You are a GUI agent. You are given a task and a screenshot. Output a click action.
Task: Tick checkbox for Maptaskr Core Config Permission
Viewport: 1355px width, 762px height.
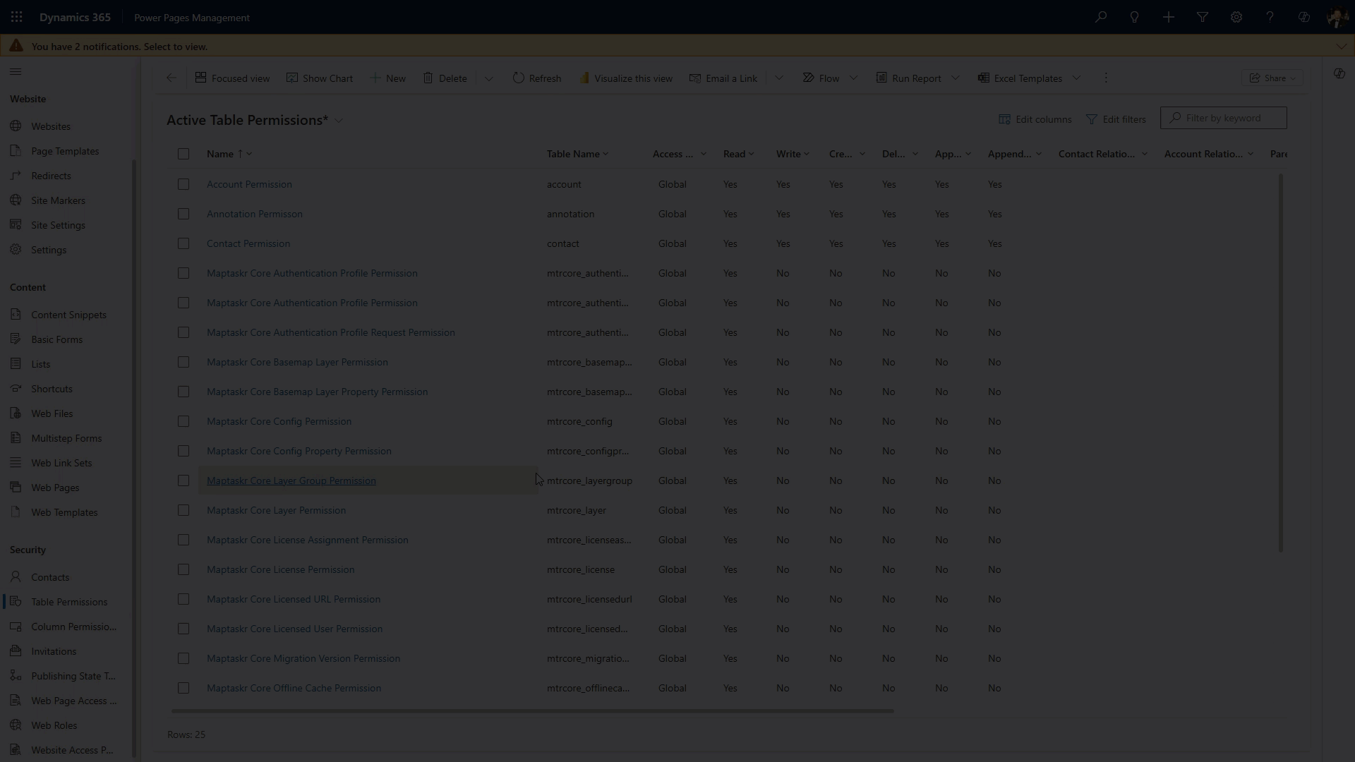(x=183, y=421)
